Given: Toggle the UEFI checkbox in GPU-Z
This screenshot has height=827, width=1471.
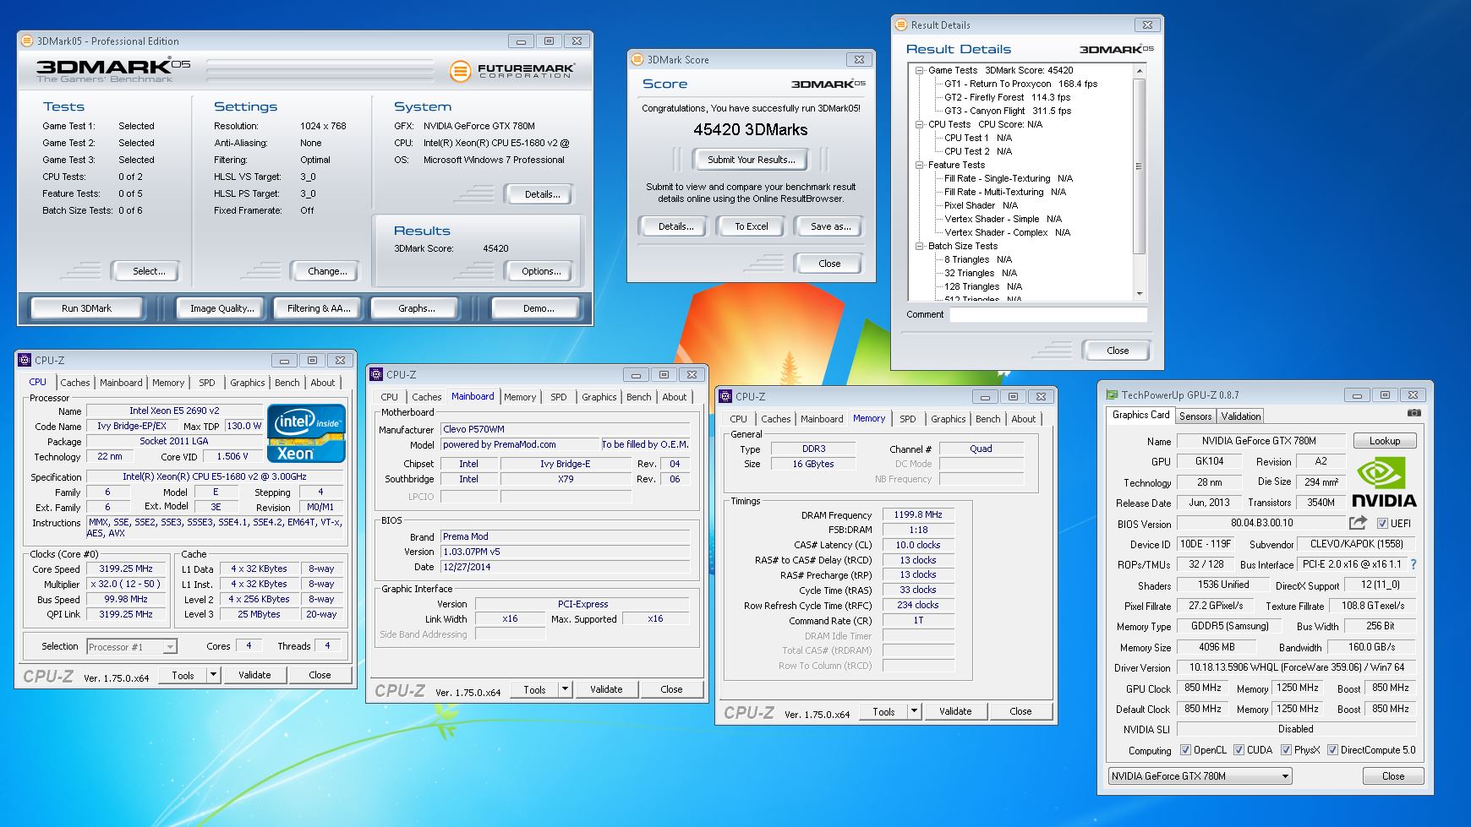Looking at the screenshot, I should click(1382, 524).
